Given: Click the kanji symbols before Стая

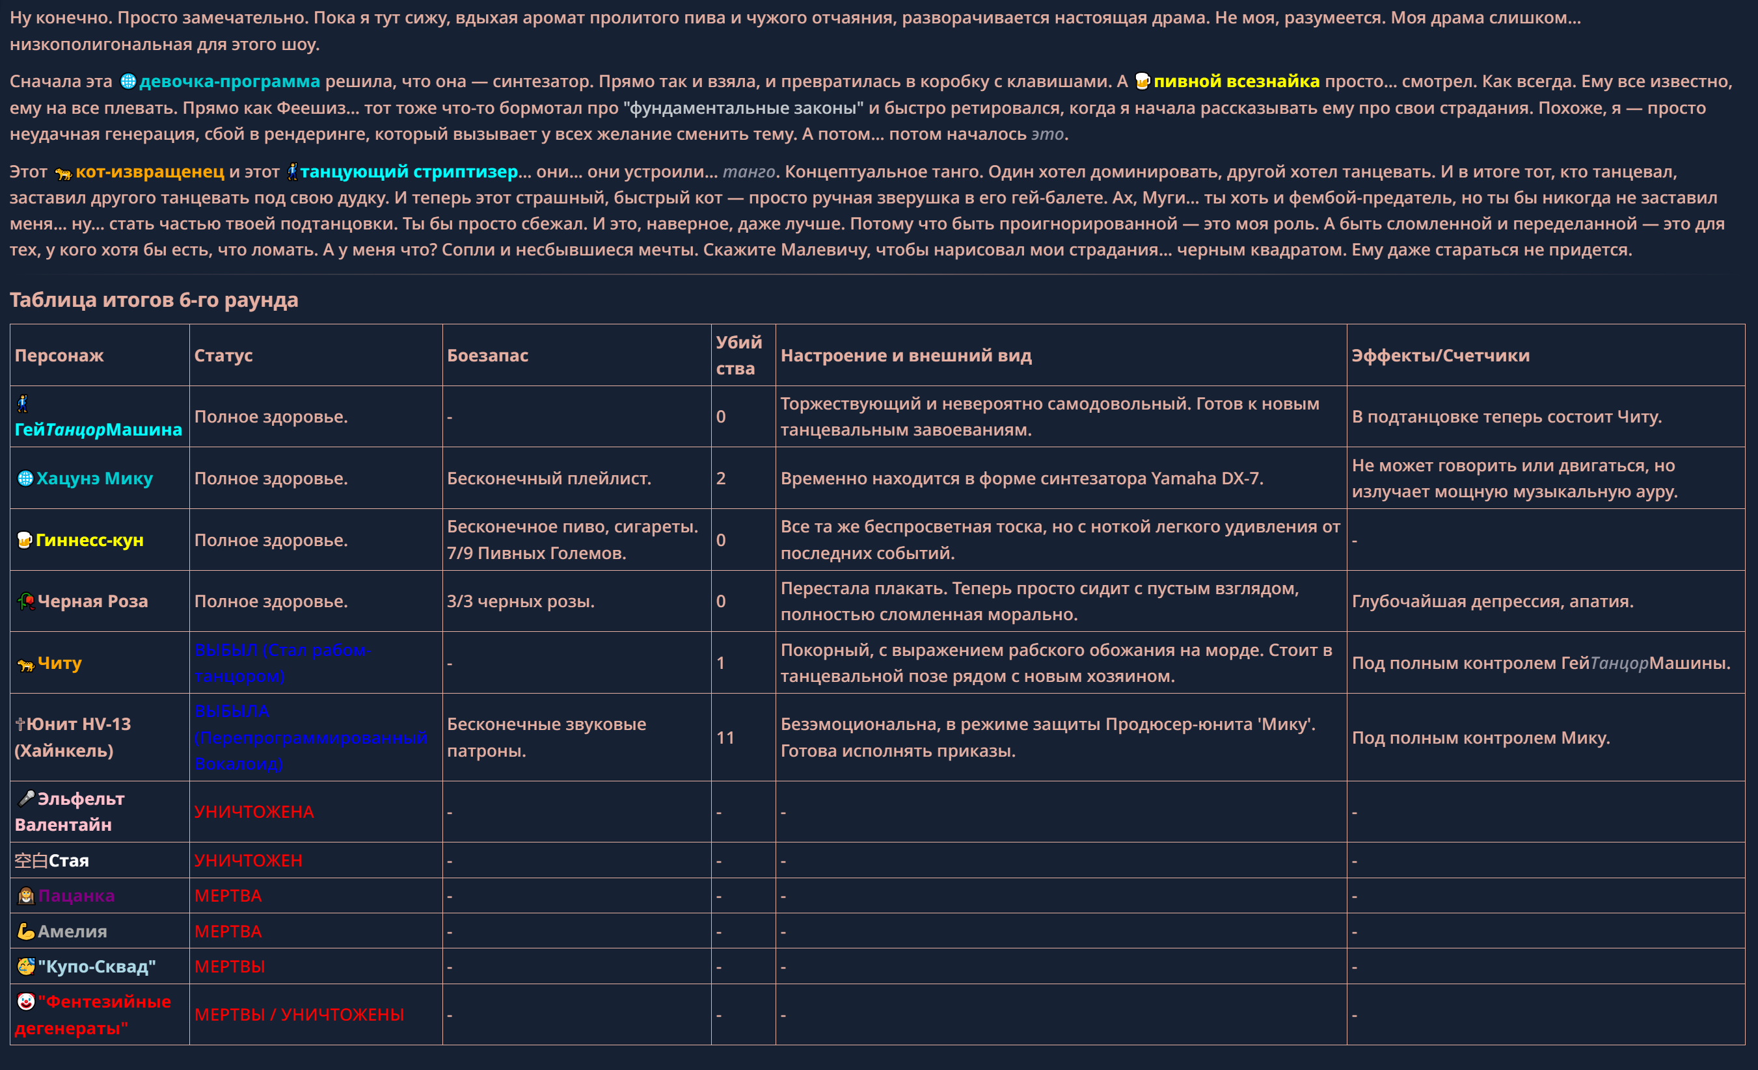Looking at the screenshot, I should click(x=31, y=861).
